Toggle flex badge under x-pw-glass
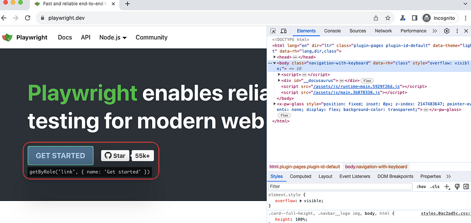 click(284, 116)
